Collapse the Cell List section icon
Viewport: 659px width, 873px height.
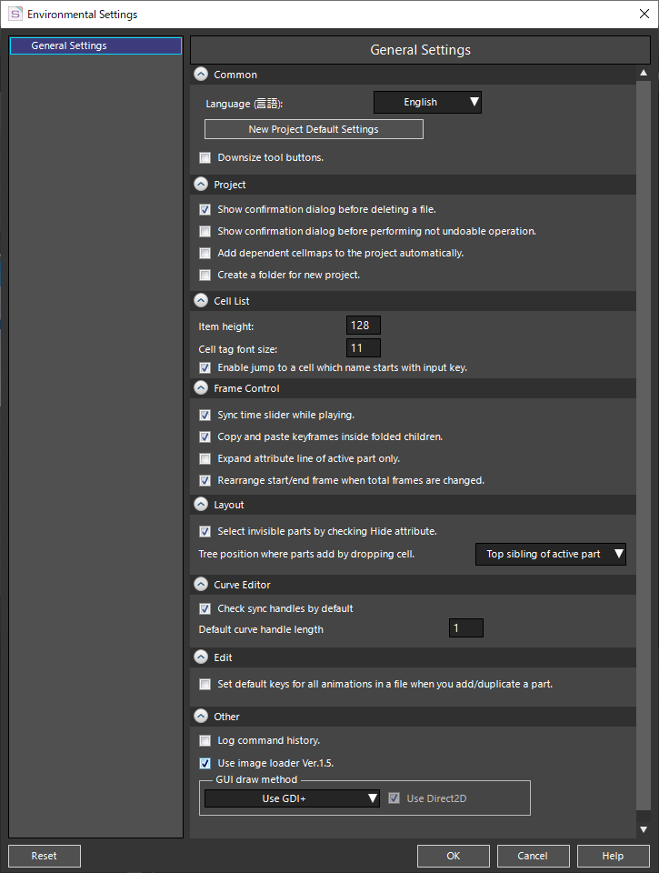point(201,301)
